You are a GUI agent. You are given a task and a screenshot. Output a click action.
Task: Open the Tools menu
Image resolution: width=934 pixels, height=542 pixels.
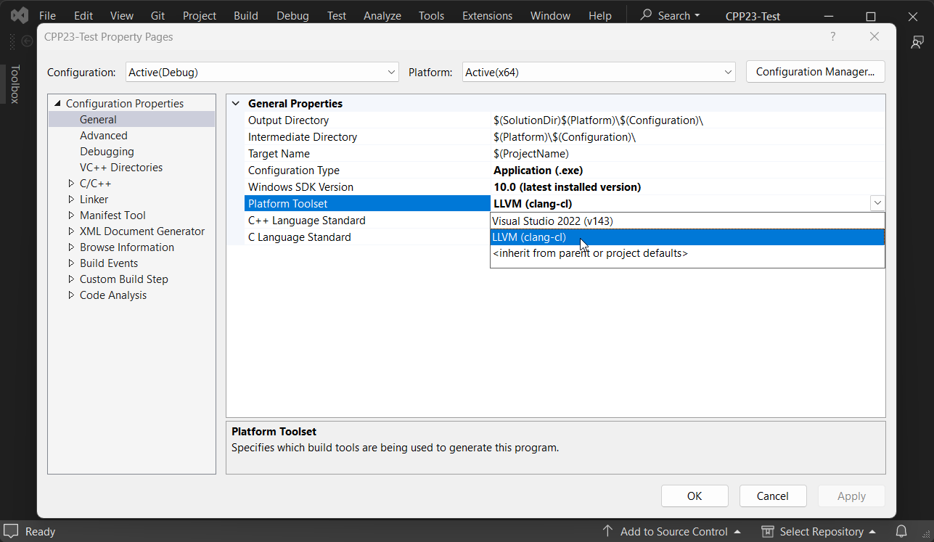pos(431,15)
